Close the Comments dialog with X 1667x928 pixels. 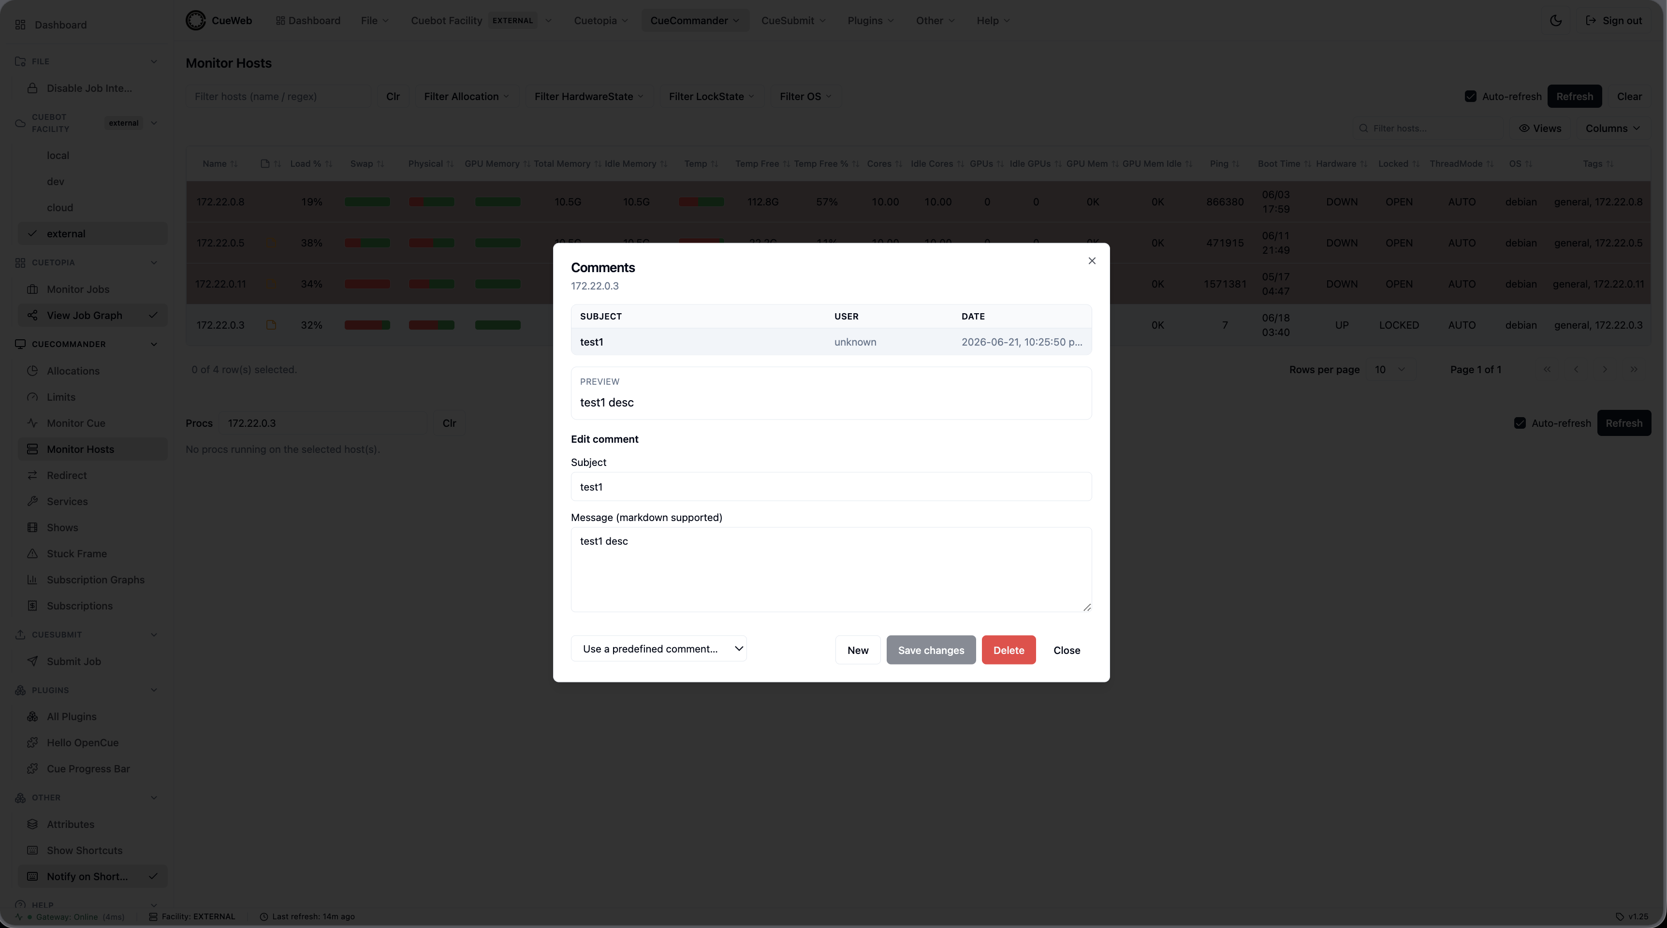[x=1092, y=261]
